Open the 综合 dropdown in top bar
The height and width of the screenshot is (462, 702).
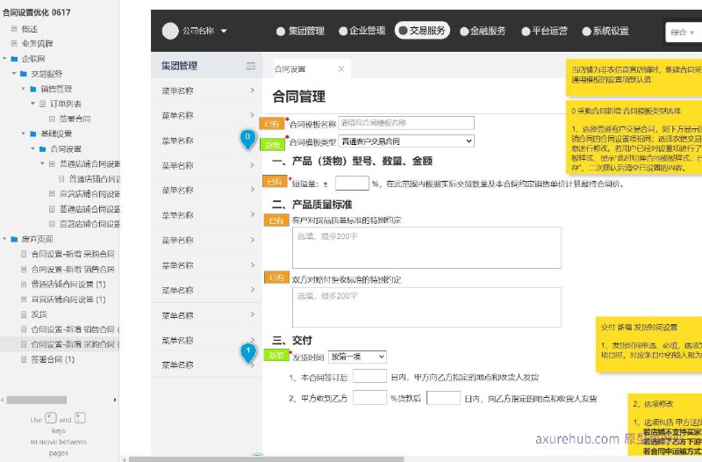tap(683, 32)
